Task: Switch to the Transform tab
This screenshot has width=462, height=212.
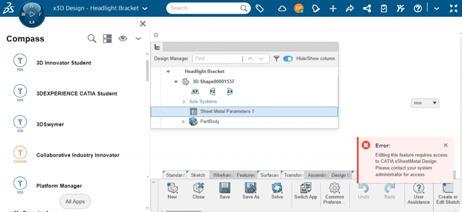Action: tap(293, 175)
